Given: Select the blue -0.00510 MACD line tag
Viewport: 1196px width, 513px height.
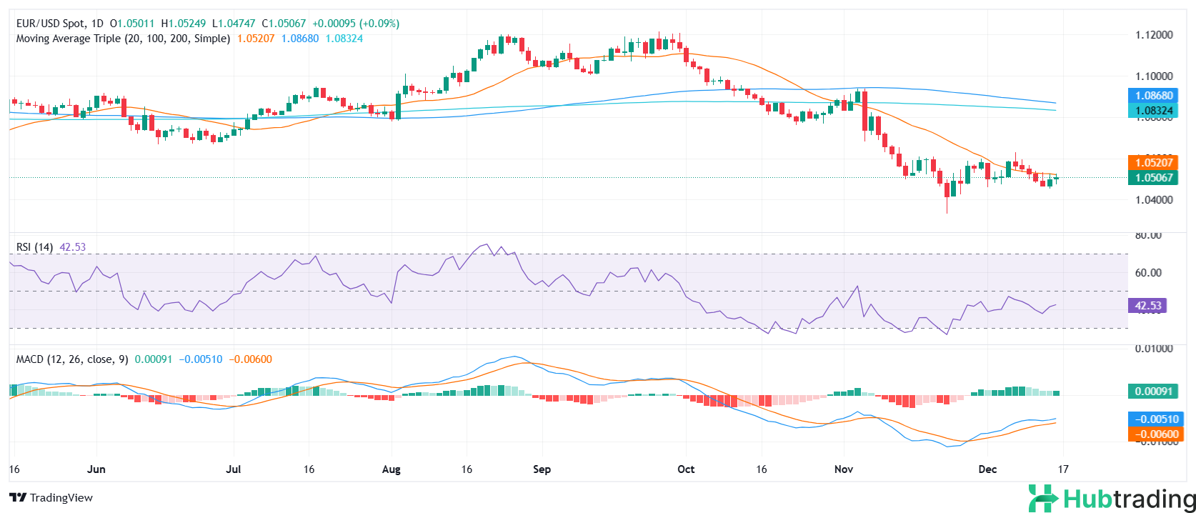Looking at the screenshot, I should pyautogui.click(x=1155, y=419).
